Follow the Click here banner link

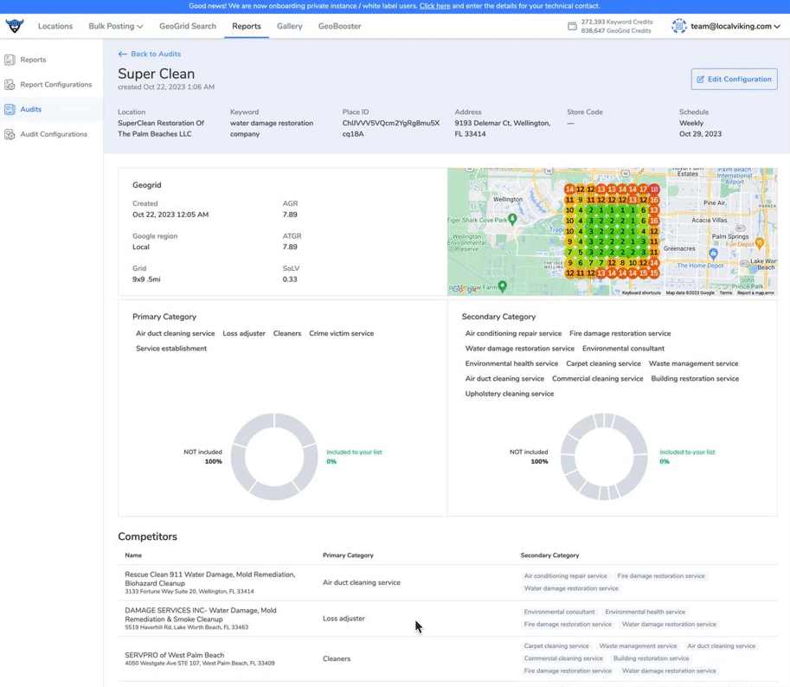click(434, 6)
